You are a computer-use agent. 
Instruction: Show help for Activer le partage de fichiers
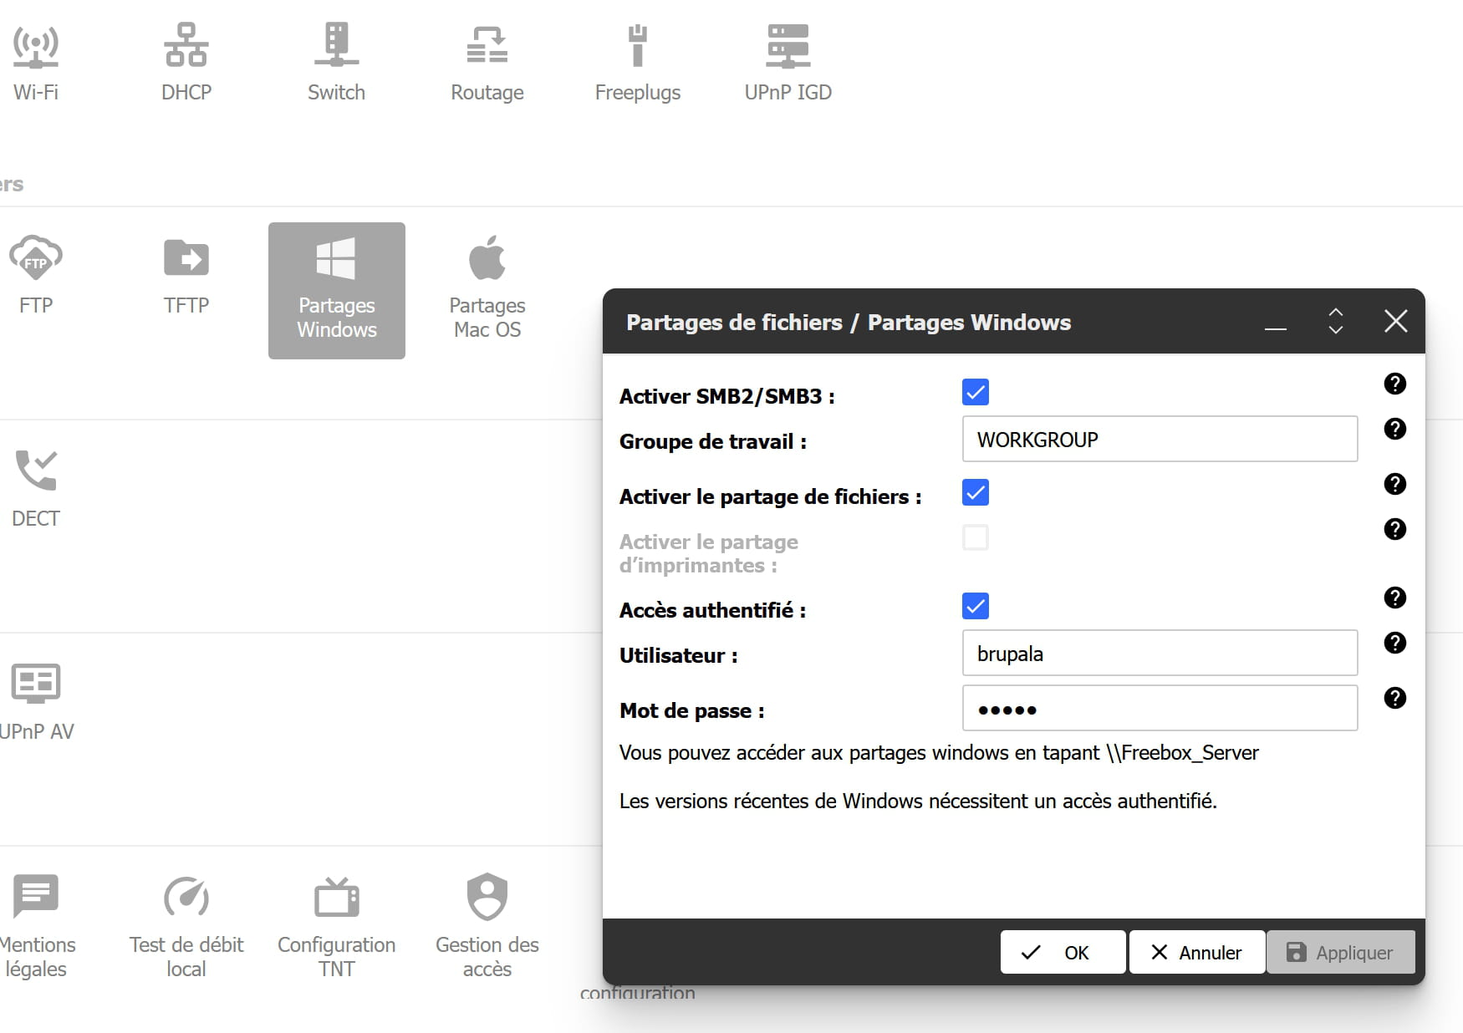click(1394, 484)
